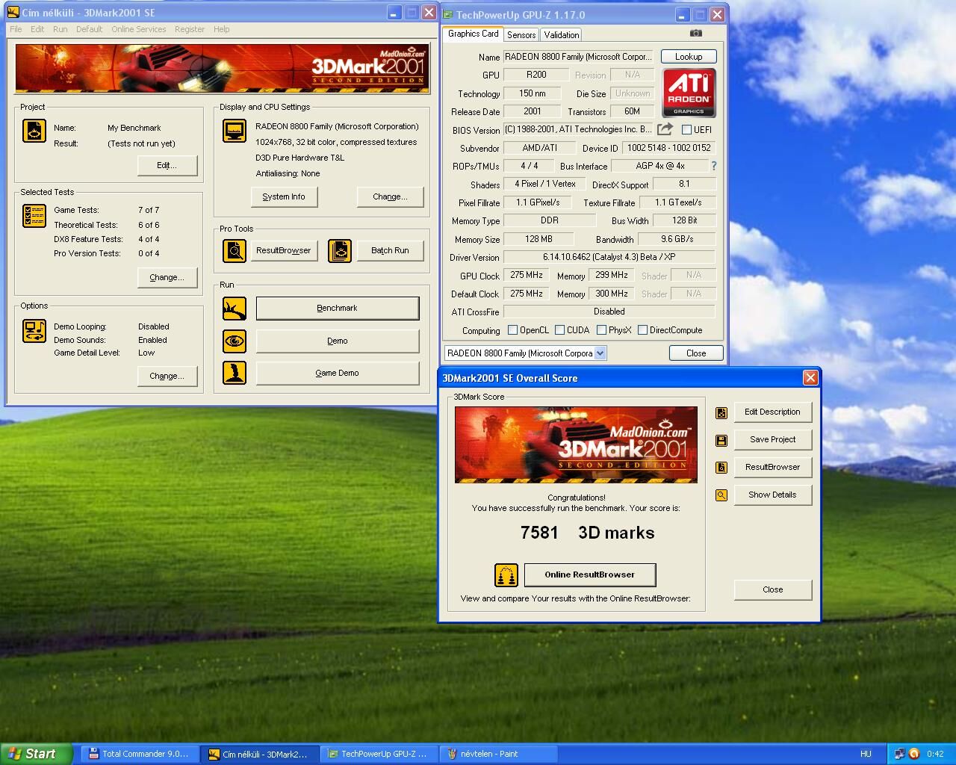Click the orange system tray icon
The height and width of the screenshot is (765, 956).
913,754
